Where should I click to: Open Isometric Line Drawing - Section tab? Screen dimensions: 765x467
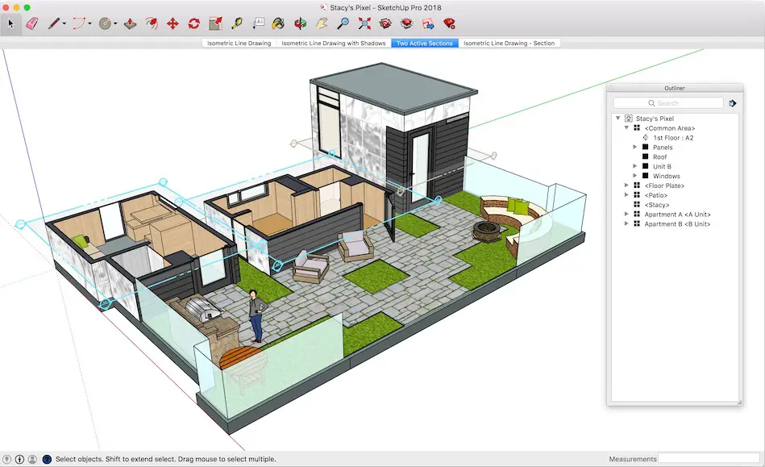(x=509, y=43)
